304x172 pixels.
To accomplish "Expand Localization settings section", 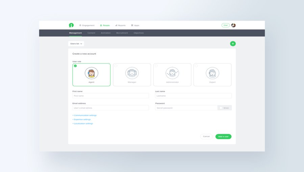I will [83, 123].
